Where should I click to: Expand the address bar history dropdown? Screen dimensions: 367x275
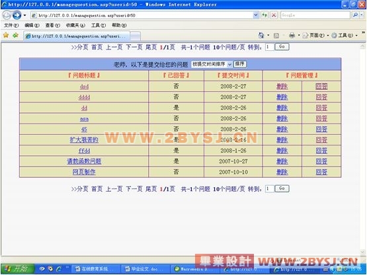[x=256, y=15]
